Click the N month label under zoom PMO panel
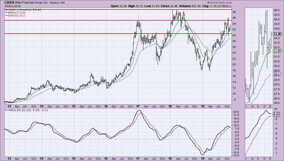Image resolution: width=284 pixels, height=161 pixels. (x=270, y=159)
